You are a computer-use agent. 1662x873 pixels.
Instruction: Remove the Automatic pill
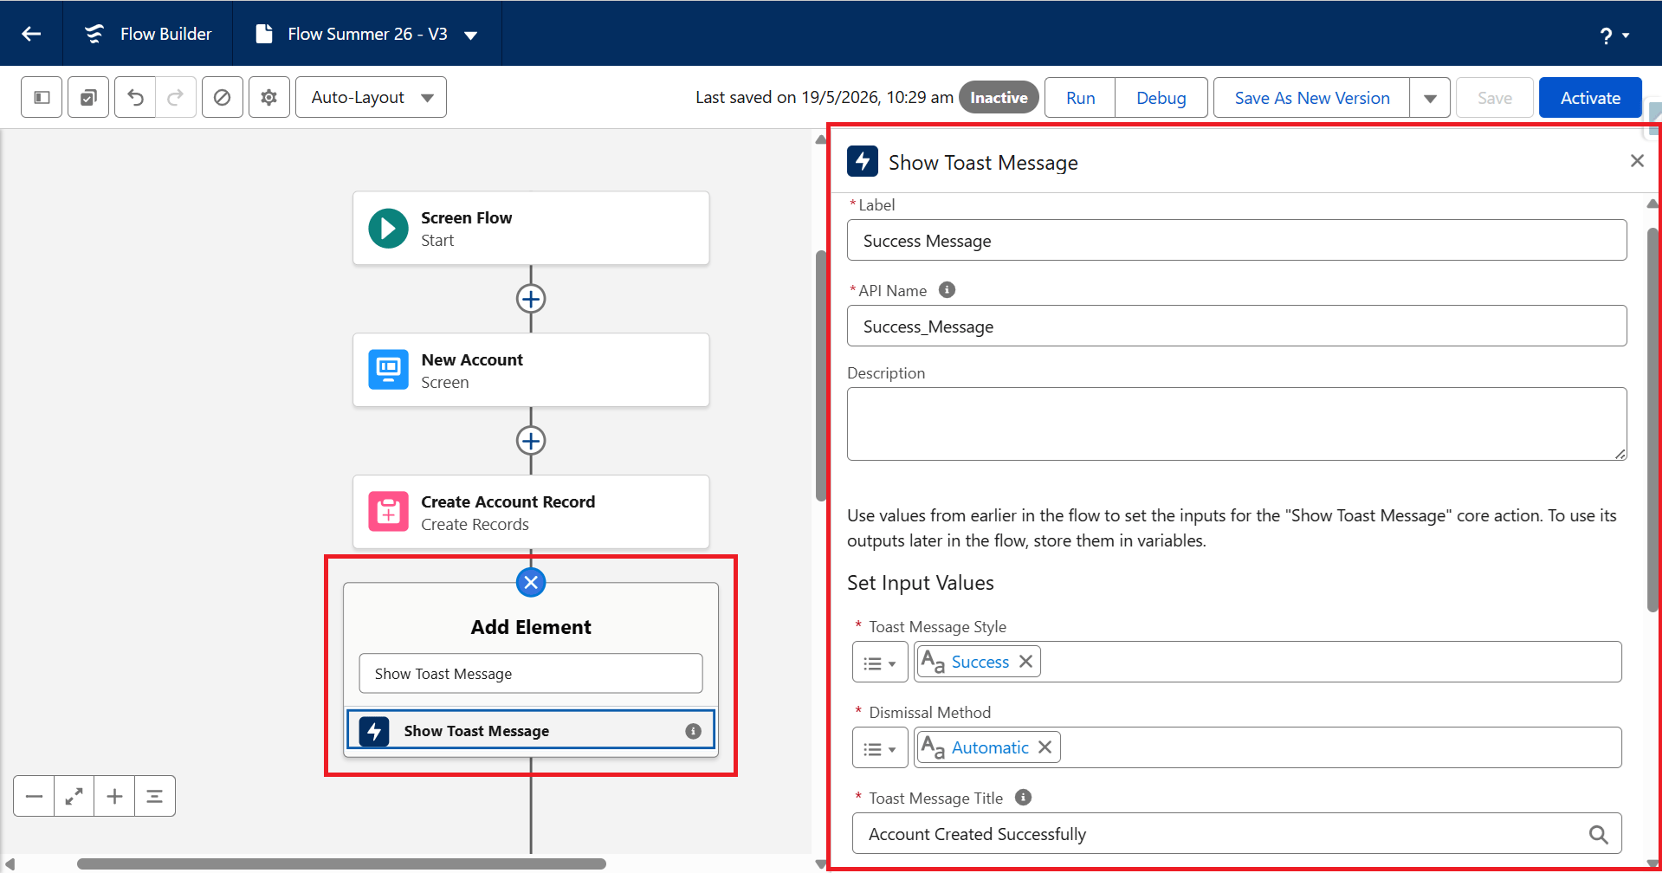1045,747
